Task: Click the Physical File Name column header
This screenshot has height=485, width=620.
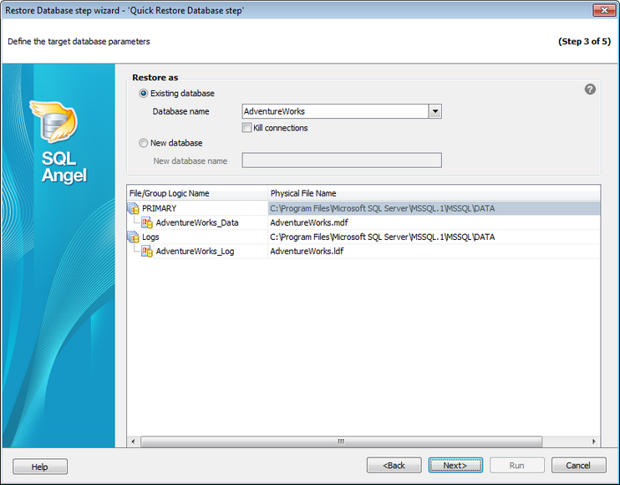Action: [435, 193]
